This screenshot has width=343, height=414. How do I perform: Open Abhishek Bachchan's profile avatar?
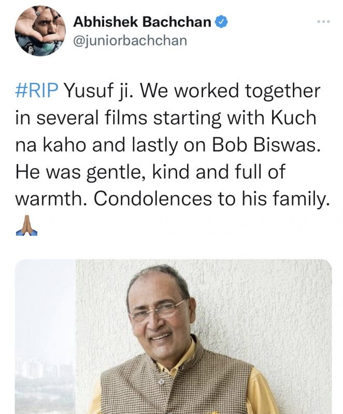click(40, 31)
